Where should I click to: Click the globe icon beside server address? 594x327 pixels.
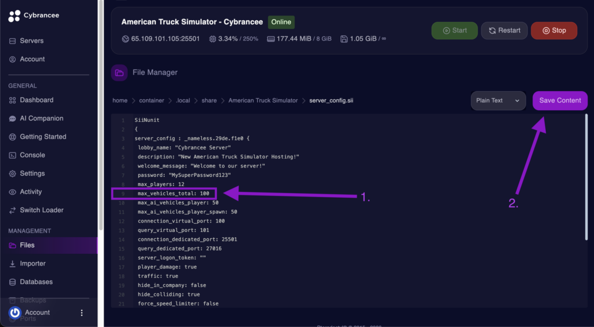click(x=125, y=39)
